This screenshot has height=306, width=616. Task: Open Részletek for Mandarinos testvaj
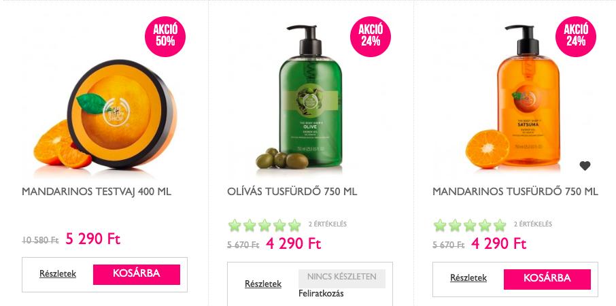click(x=58, y=274)
